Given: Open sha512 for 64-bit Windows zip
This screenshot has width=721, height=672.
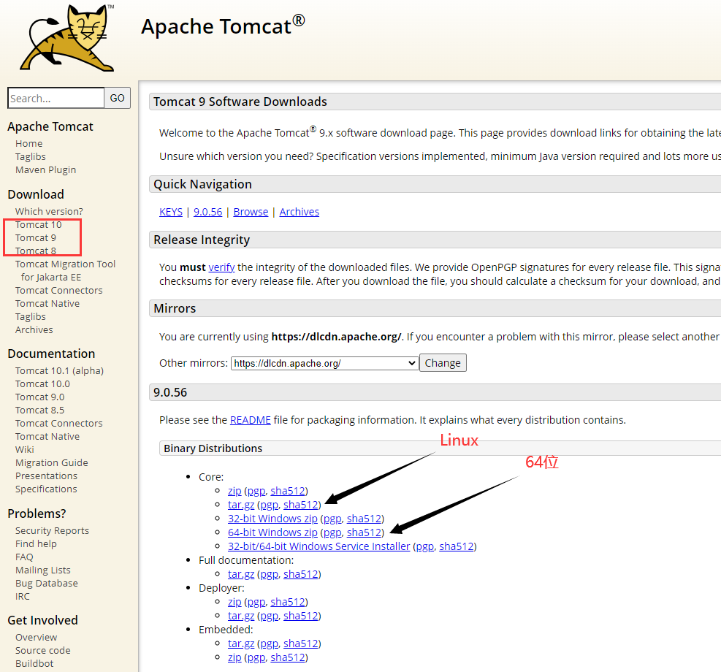Looking at the screenshot, I should pos(364,532).
